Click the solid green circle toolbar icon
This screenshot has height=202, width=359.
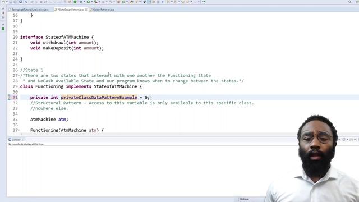point(75,2)
